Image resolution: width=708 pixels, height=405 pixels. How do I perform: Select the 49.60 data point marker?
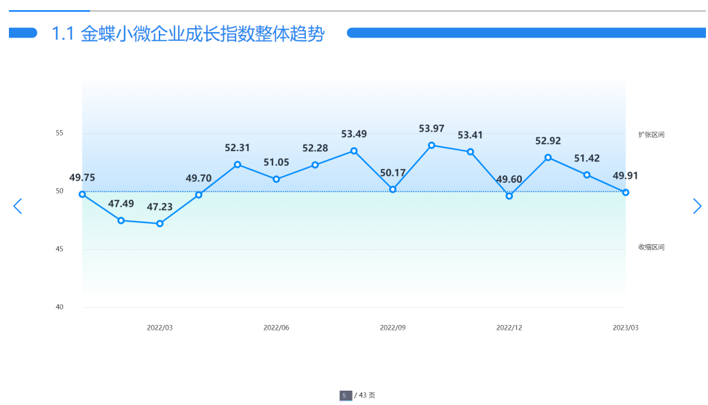509,196
